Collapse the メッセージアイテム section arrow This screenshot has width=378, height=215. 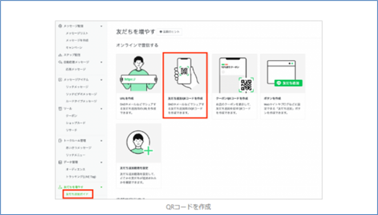[x=101, y=80]
